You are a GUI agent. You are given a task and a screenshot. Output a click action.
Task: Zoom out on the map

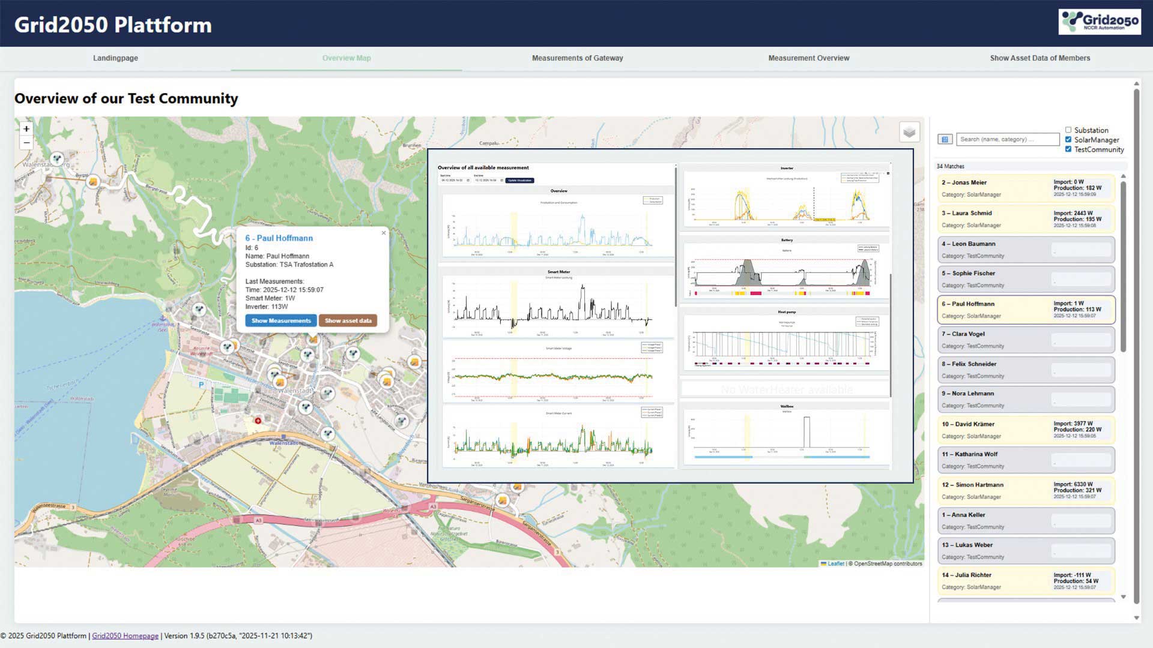tap(26, 143)
